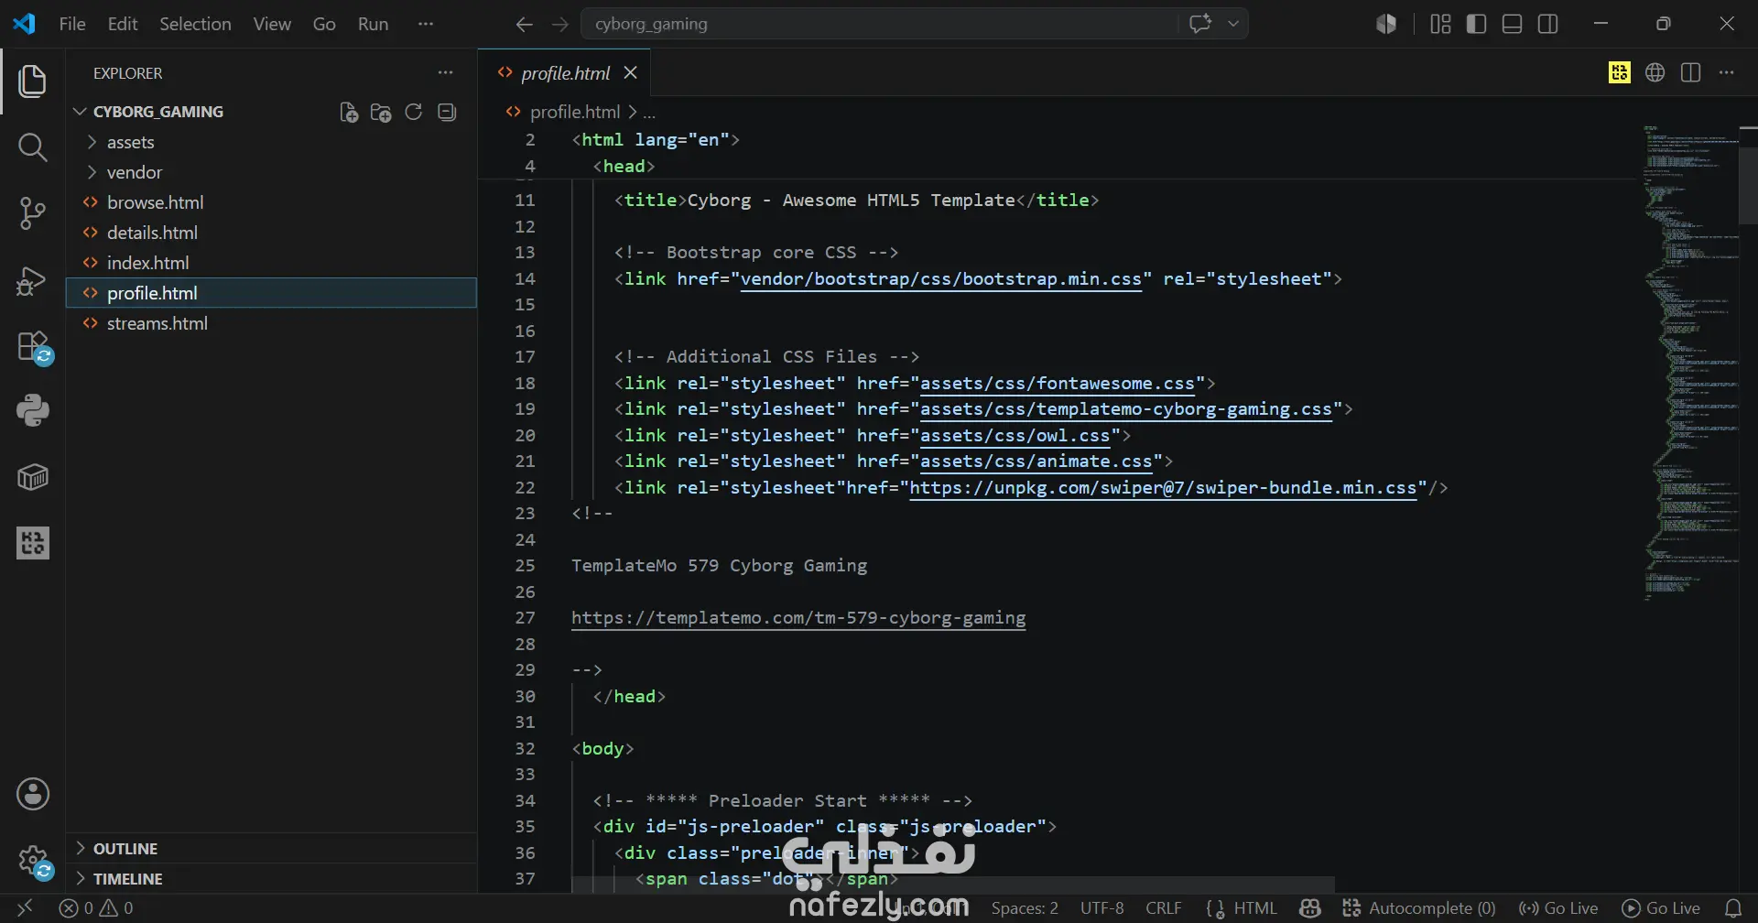This screenshot has width=1758, height=923.
Task: Show more menu items via title bar ellipsis
Action: (426, 24)
